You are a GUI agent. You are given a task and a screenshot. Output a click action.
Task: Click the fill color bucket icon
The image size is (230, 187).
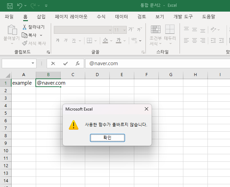pos(105,40)
